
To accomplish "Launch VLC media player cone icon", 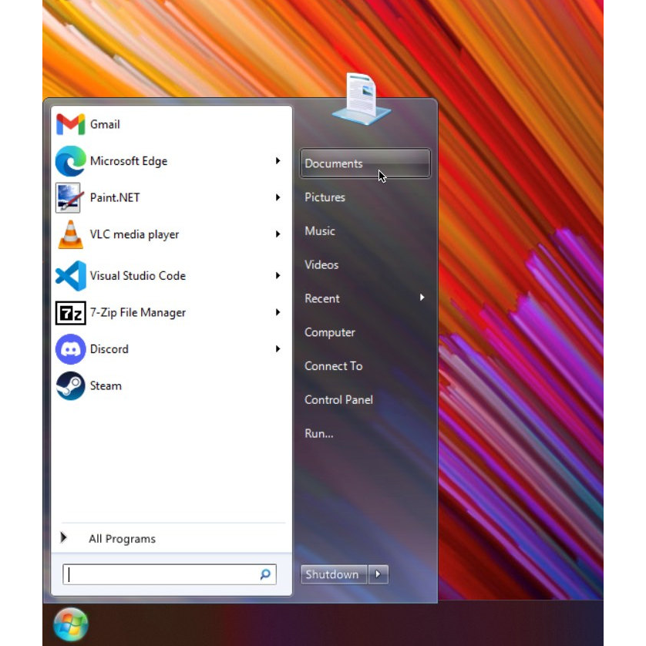I will pos(70,234).
